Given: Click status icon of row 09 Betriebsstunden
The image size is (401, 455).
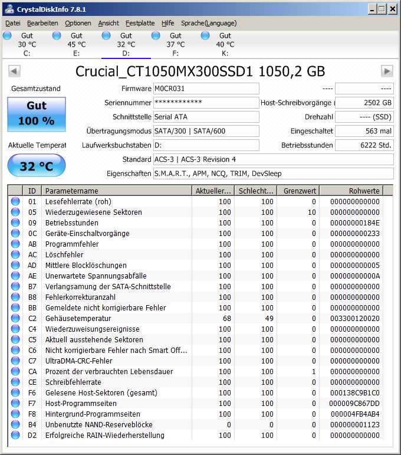Looking at the screenshot, I should [15, 222].
